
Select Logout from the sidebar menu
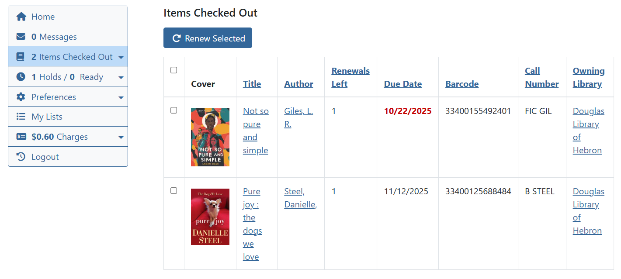pos(45,157)
